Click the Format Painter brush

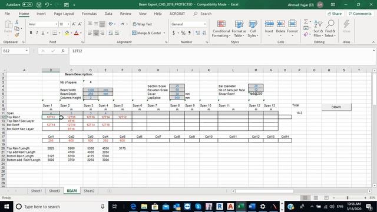(17, 35)
